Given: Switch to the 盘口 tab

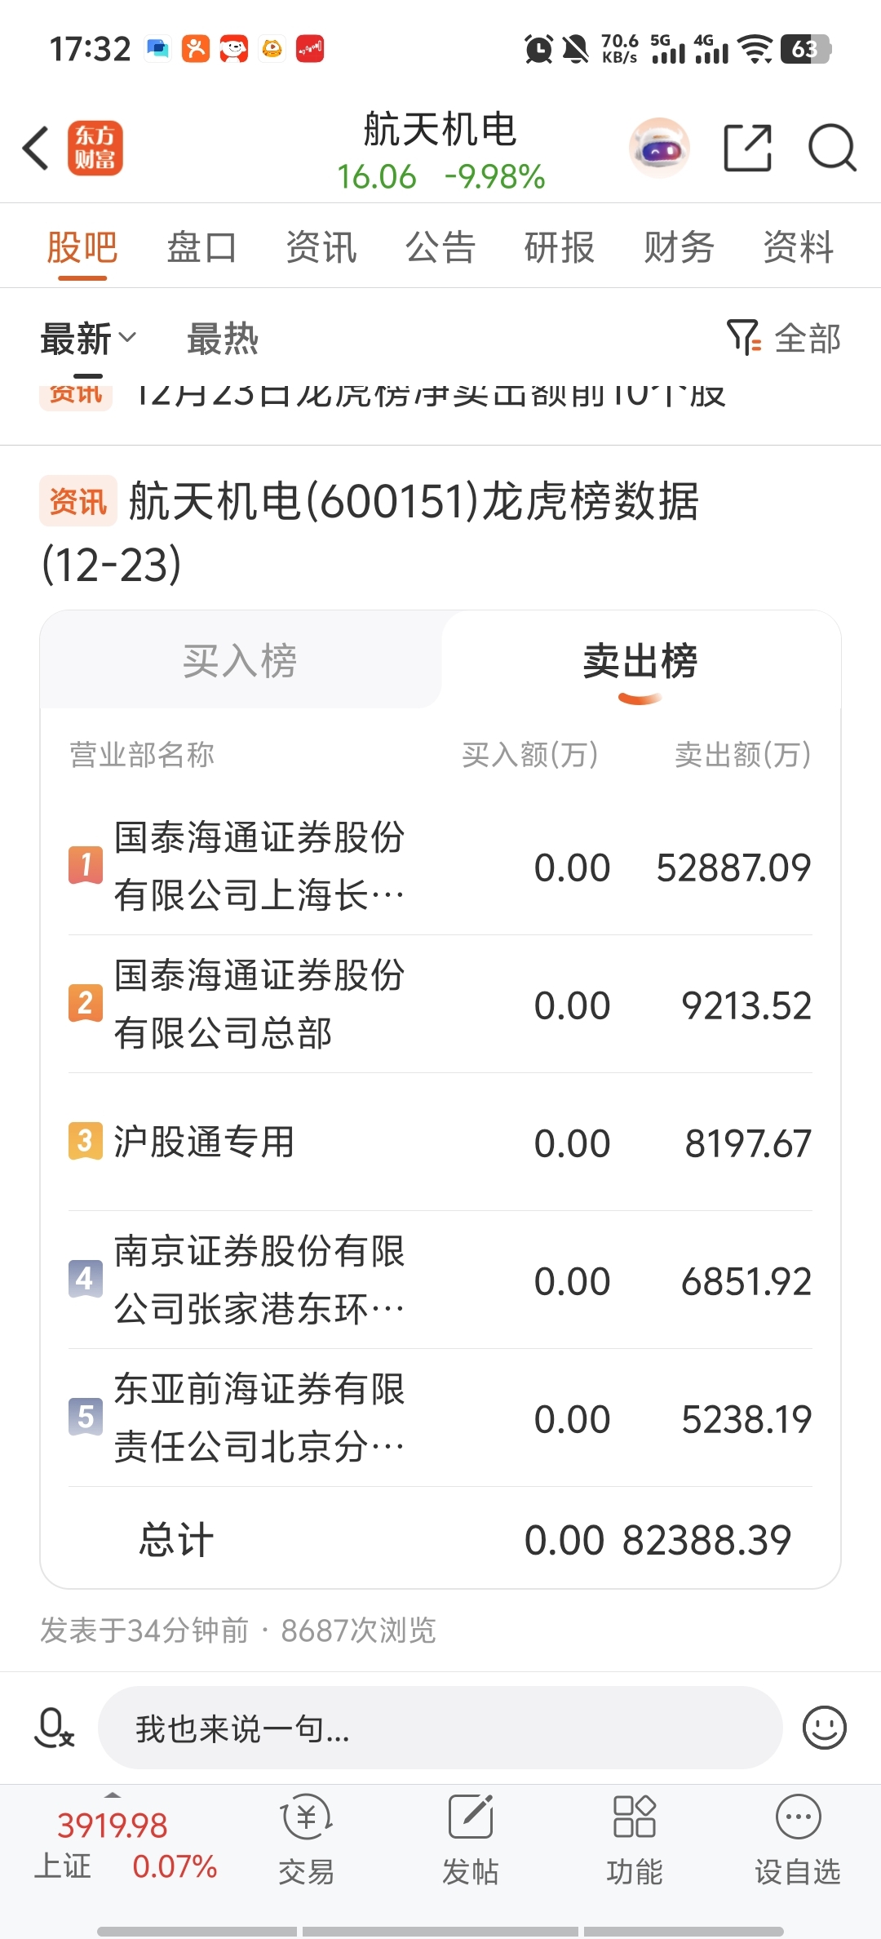Looking at the screenshot, I should pos(201,247).
